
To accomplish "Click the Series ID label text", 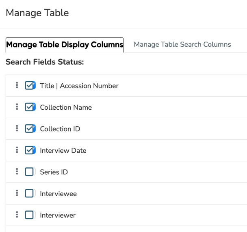I will coord(54,172).
